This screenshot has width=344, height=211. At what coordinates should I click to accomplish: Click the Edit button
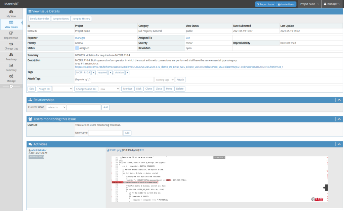32,89
